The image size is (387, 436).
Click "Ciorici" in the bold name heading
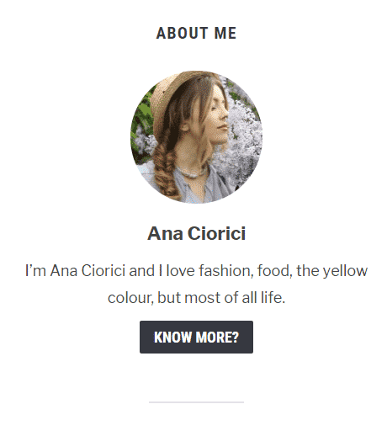216,233
